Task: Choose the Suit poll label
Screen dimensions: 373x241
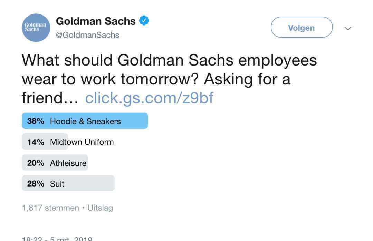Action: [57, 184]
